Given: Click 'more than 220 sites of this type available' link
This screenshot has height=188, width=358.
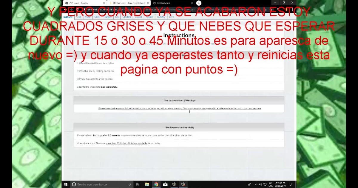Looking at the screenshot, I should 126,143.
